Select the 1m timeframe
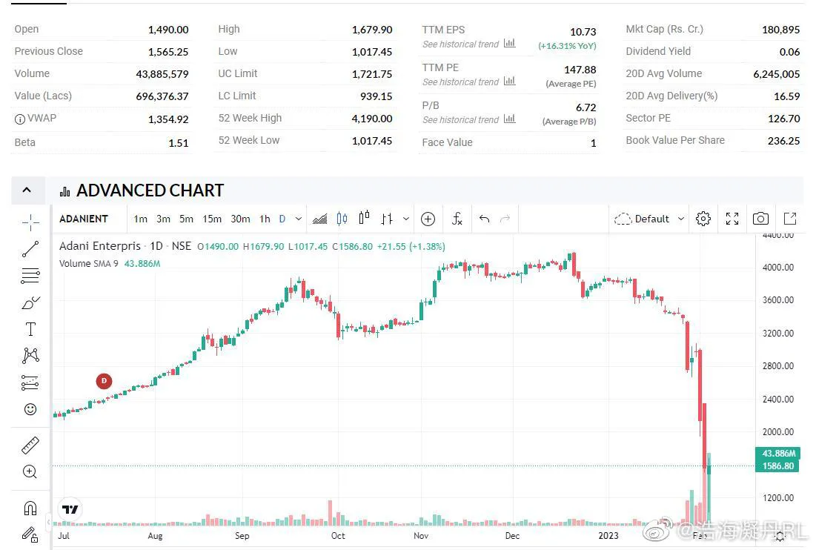 pyautogui.click(x=141, y=219)
